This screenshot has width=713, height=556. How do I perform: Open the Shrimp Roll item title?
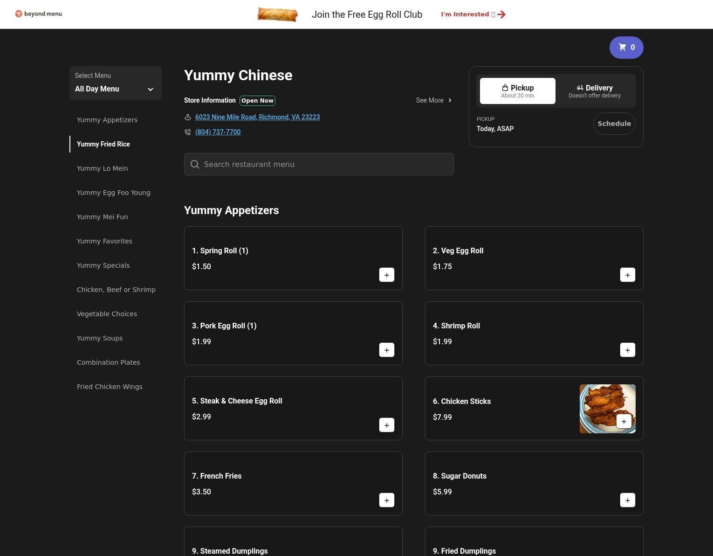456,326
